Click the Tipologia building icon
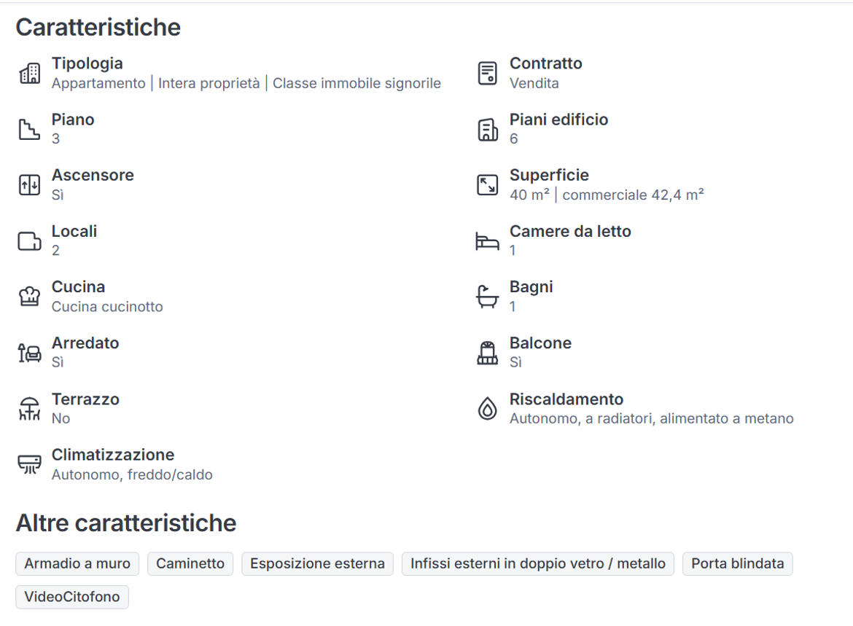 29,74
